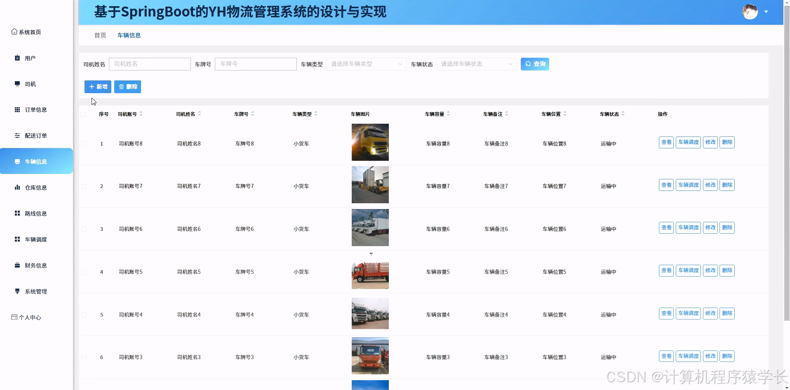Open 车辆调度 dispatch from the sidebar icon
The width and height of the screenshot is (790, 390).
click(17, 239)
